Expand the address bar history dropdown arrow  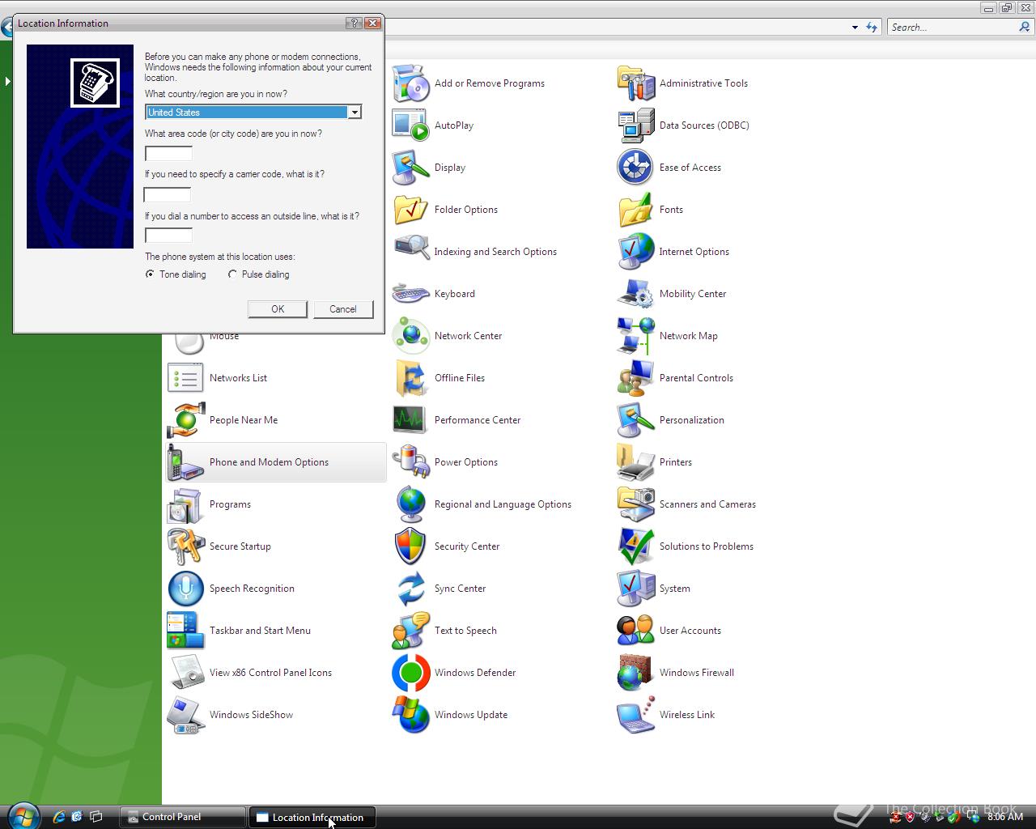855,28
